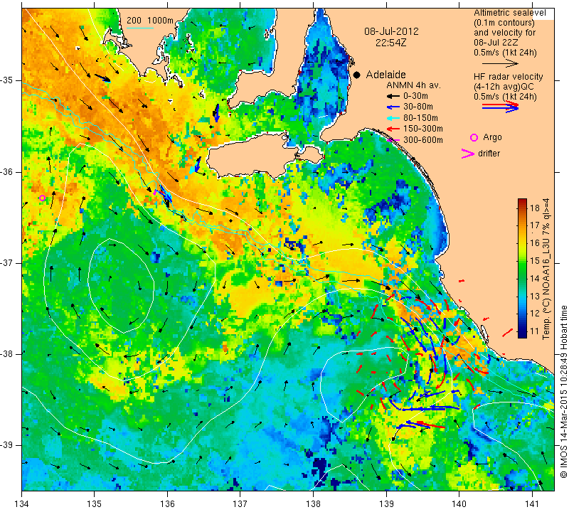Click the red-blue HF radar scale arrows
Image resolution: width=569 pixels, height=512 pixels.
click(500, 107)
